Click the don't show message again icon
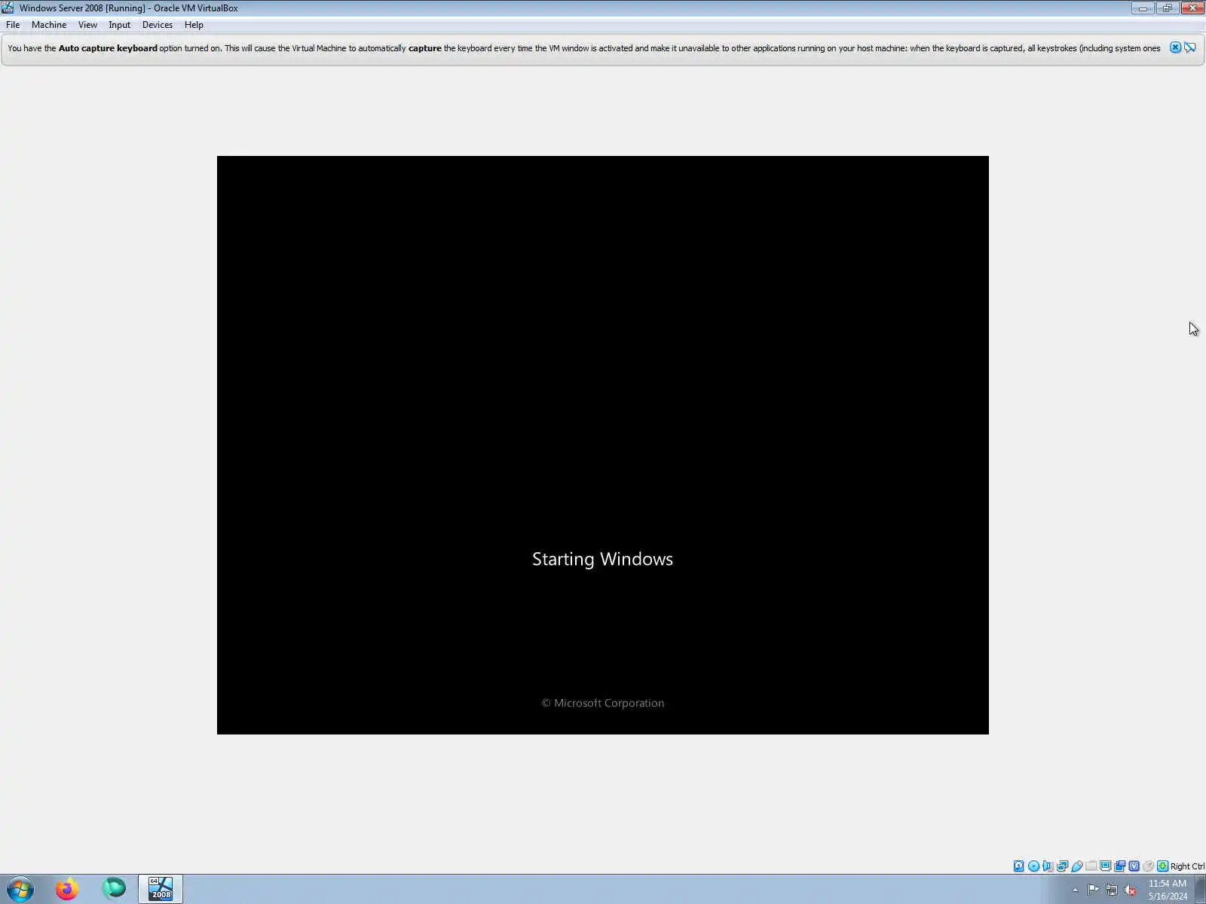The height and width of the screenshot is (904, 1206). pos(1190,47)
